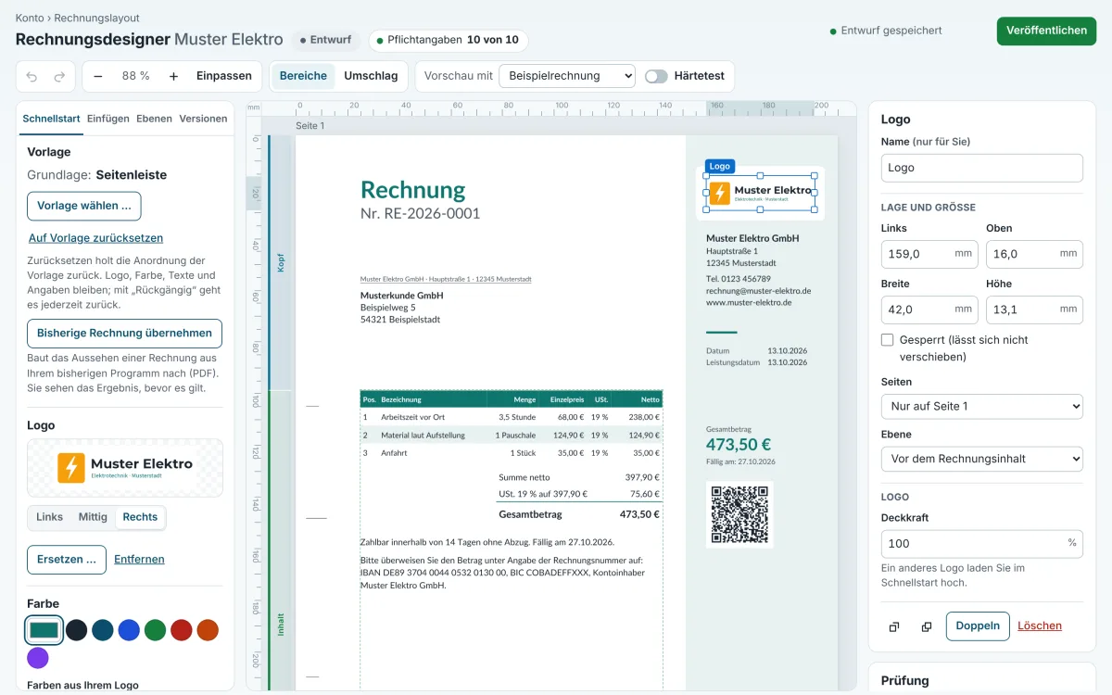
Task: Enable the Härtetest switch
Action: [656, 76]
